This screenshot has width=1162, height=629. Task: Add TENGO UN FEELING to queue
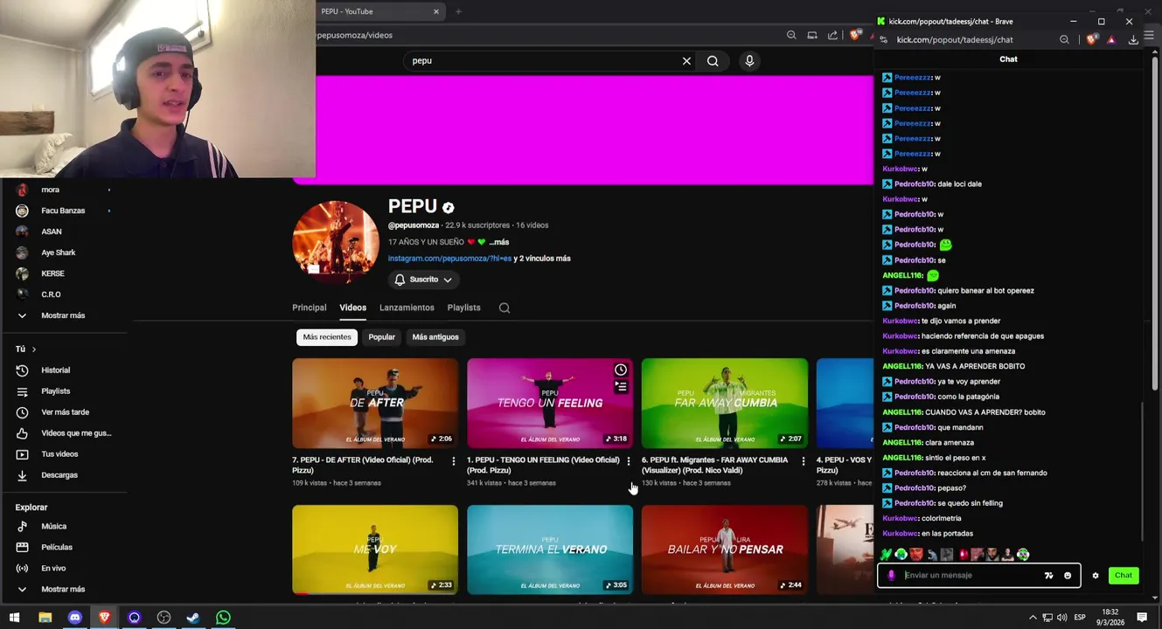click(621, 385)
